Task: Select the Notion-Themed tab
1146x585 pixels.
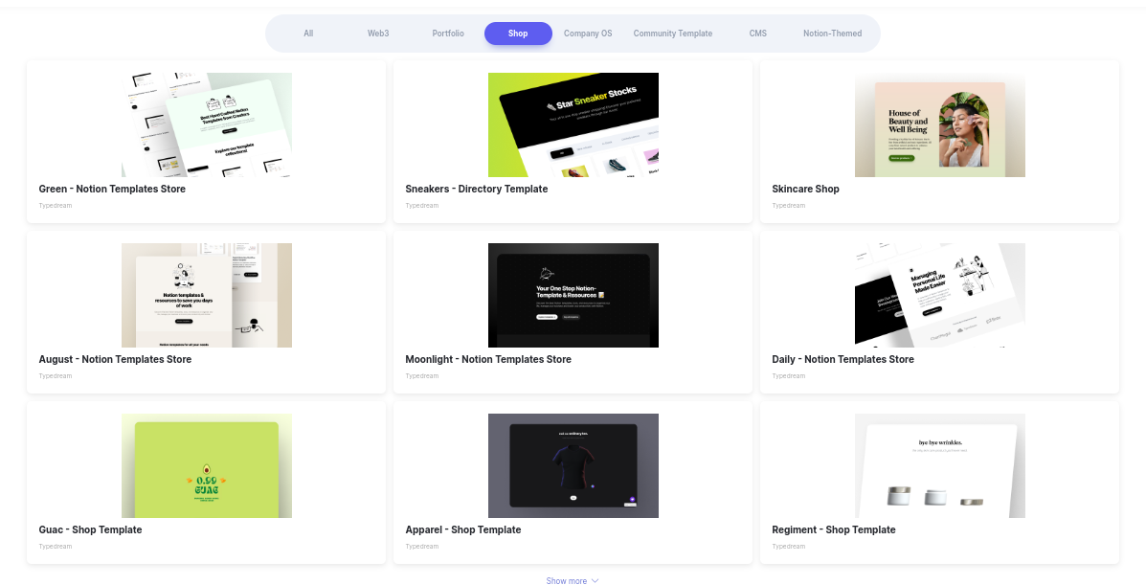Action: (833, 34)
